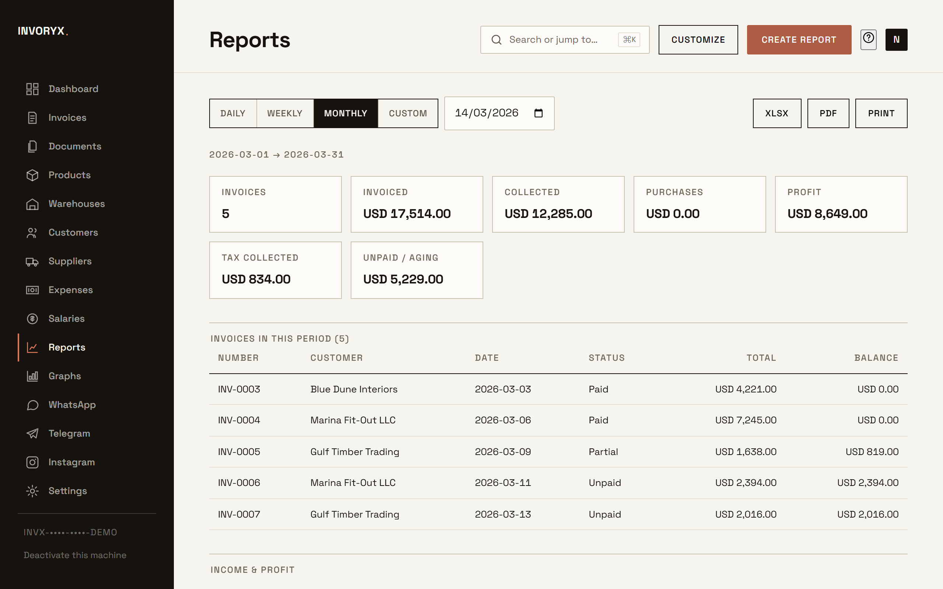The image size is (943, 589).
Task: Select the Monthly period tab
Action: tap(346, 113)
